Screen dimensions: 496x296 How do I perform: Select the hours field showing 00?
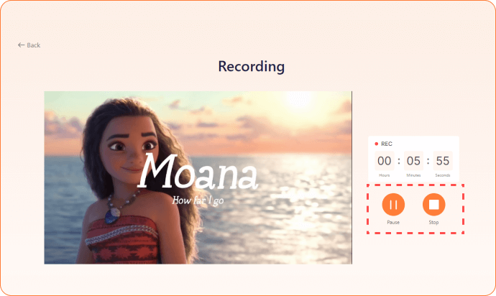(x=385, y=161)
